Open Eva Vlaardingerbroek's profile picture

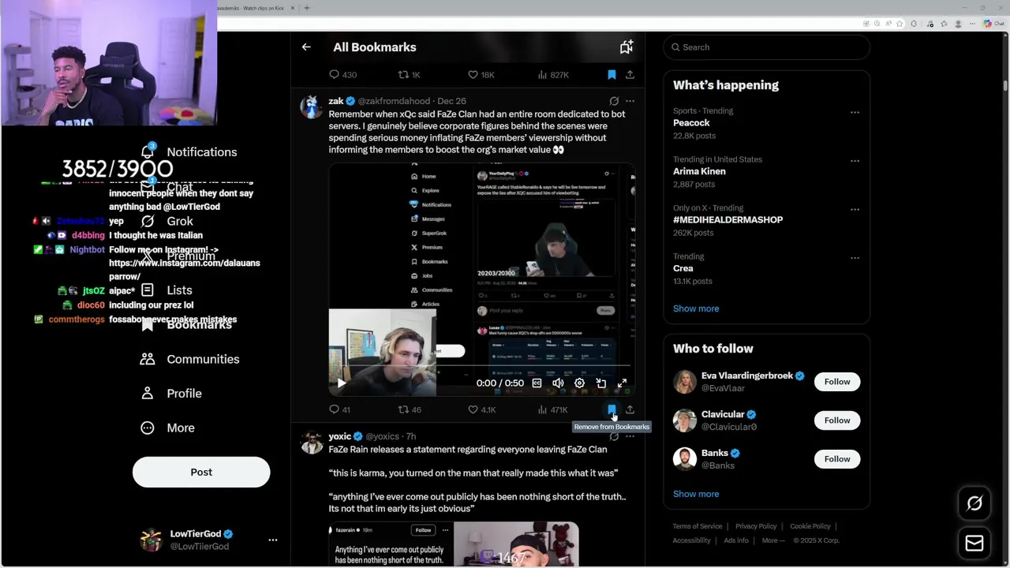(x=685, y=382)
